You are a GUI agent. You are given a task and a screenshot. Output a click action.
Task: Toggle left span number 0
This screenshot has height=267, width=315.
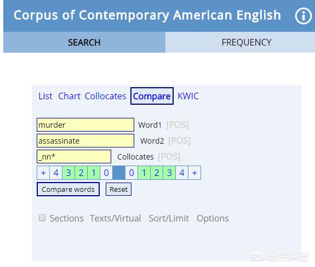pyautogui.click(x=106, y=173)
